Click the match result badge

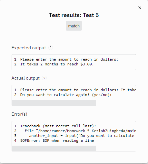[x=74, y=26]
